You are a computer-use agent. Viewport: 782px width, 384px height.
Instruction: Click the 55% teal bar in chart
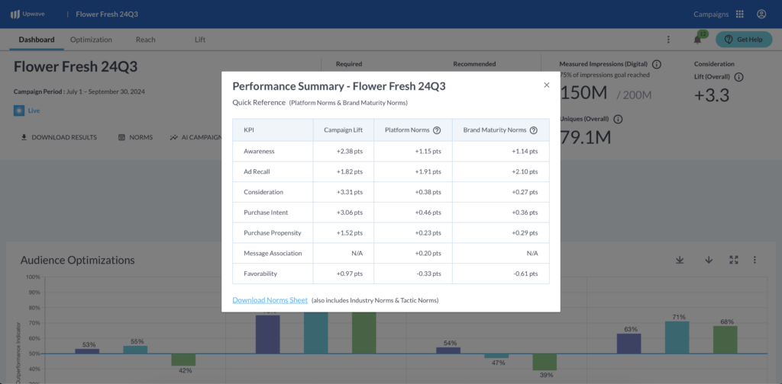pyautogui.click(x=135, y=350)
